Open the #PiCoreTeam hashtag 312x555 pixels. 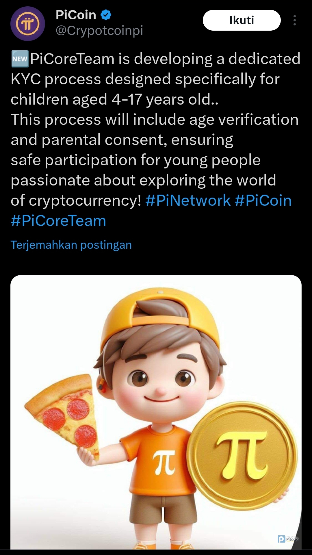pos(58,220)
